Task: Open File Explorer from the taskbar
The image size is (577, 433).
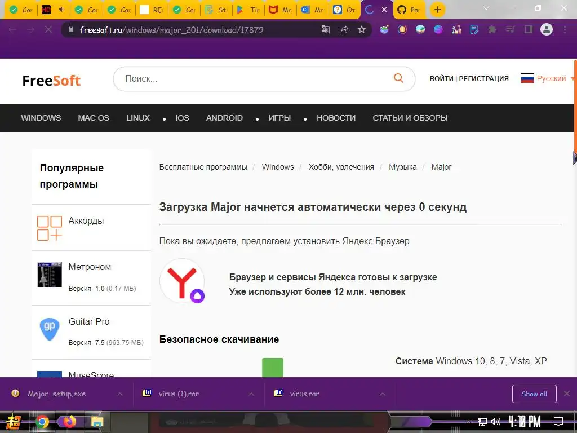Action: point(97,422)
